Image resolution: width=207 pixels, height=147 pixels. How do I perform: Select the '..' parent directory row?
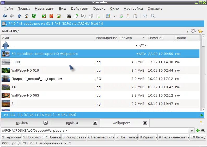100,46
